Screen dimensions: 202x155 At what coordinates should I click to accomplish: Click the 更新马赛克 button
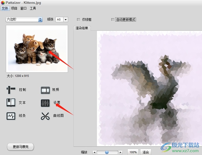[x=20, y=147]
